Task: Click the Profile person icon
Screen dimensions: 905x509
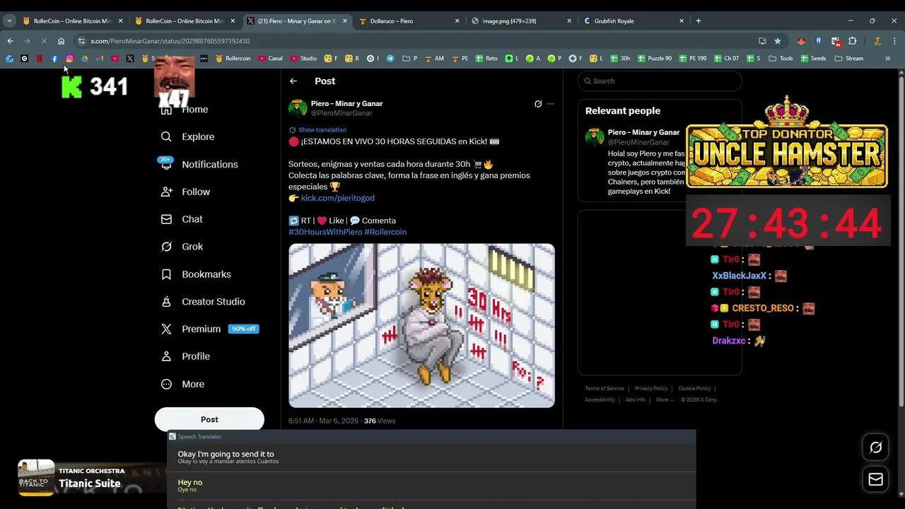Action: (166, 356)
